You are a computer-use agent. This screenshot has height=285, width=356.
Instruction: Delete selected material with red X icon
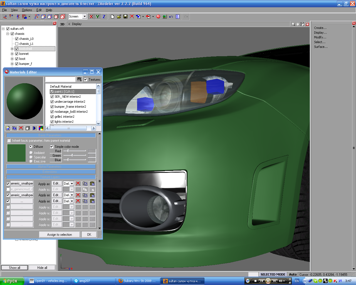point(21,128)
